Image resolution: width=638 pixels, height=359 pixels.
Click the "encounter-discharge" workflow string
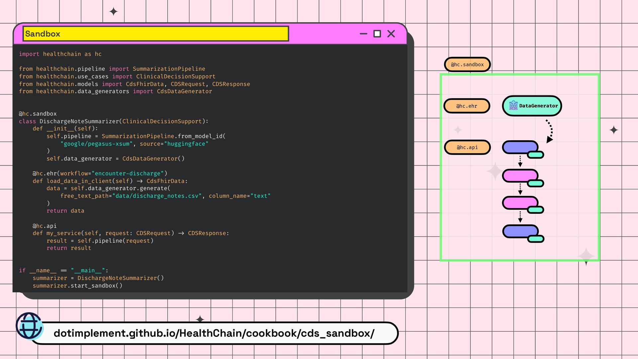pos(128,174)
